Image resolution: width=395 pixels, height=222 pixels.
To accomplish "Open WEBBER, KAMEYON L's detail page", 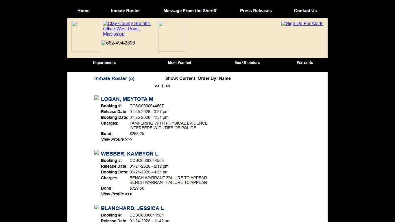I will click(x=116, y=194).
